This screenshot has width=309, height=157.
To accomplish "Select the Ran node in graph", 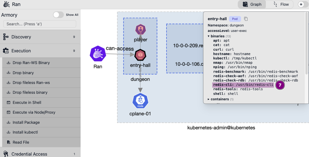I will pos(98,54).
